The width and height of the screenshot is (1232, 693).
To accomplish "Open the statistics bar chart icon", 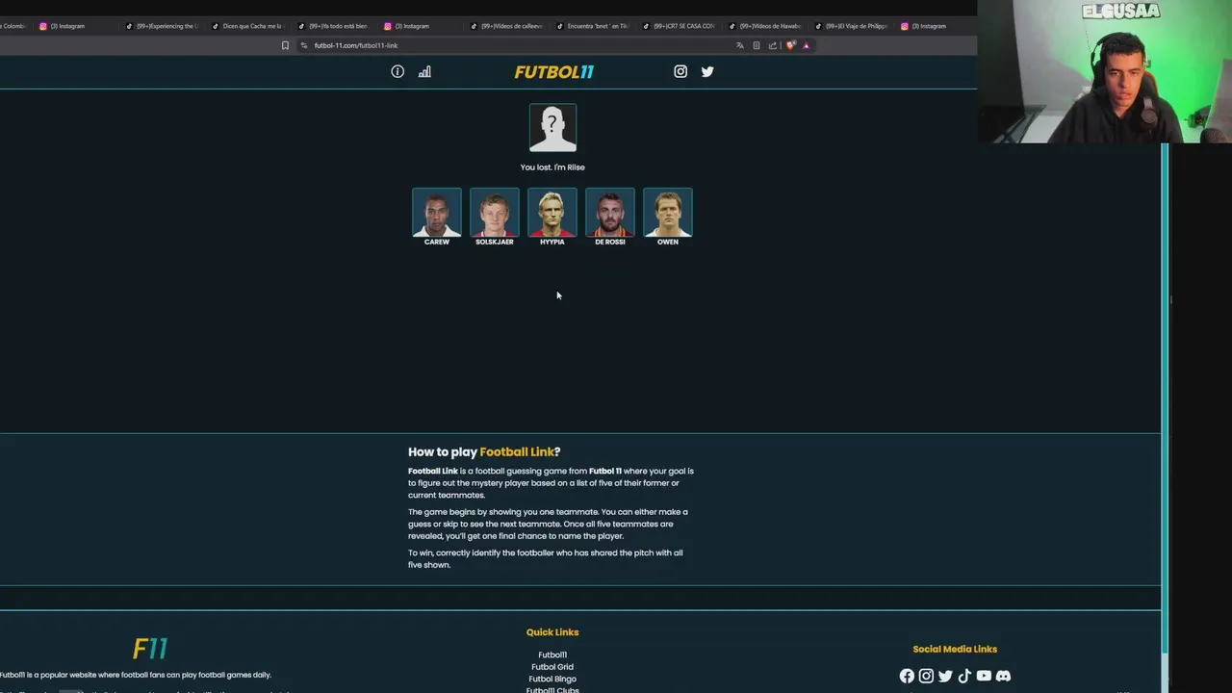I will 424,71.
